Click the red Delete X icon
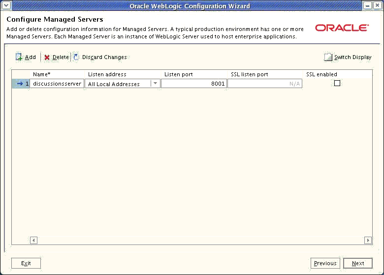 [x=47, y=57]
